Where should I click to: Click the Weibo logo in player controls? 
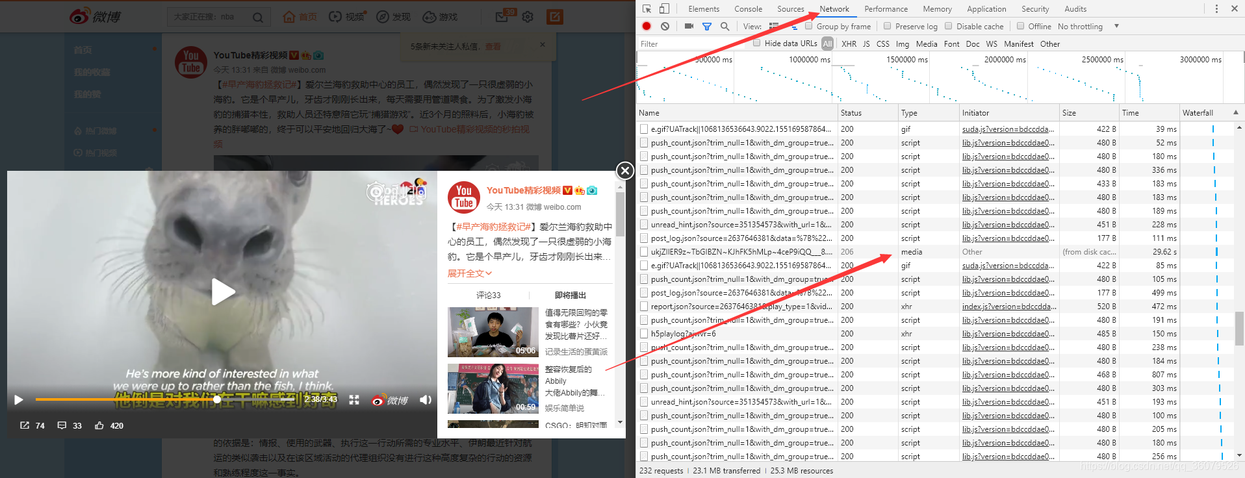coord(390,400)
